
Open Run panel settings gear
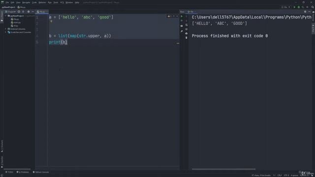pos(305,12)
